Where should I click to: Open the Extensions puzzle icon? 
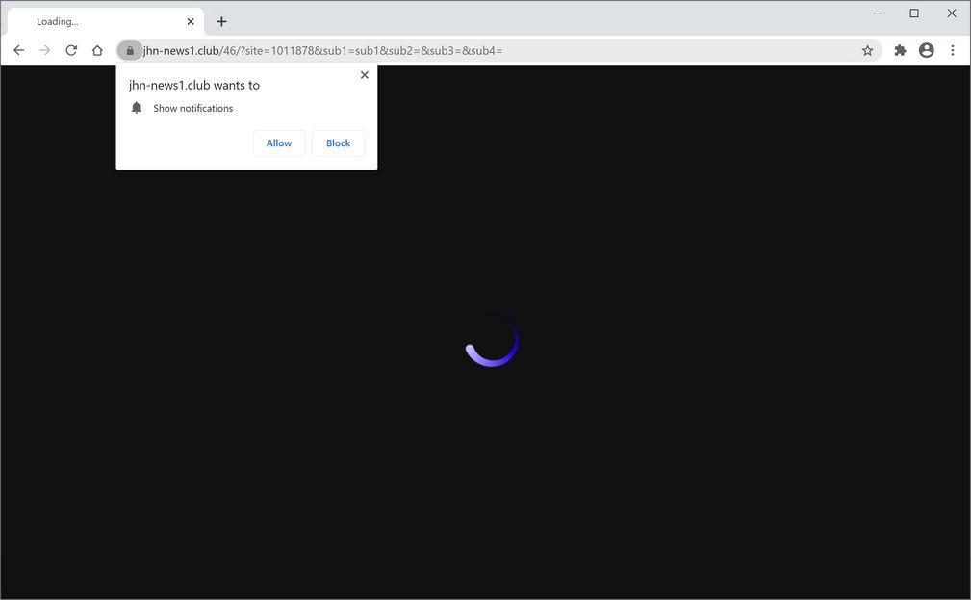(900, 50)
